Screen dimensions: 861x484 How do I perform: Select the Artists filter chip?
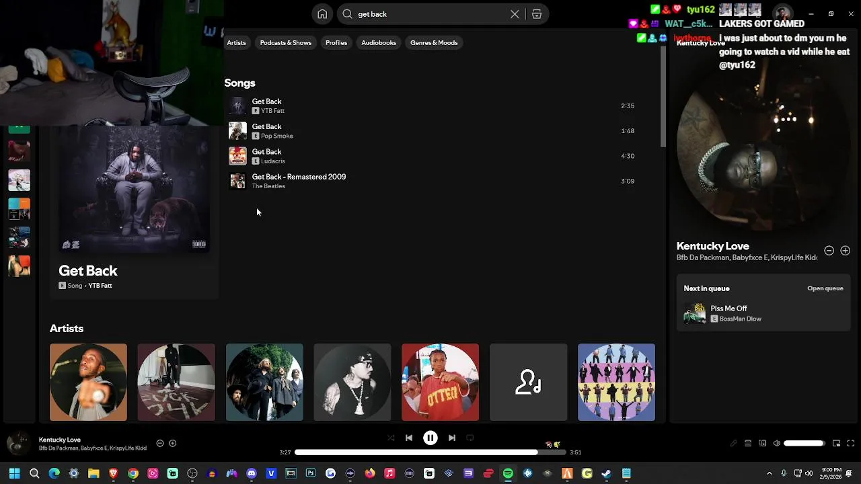point(236,42)
